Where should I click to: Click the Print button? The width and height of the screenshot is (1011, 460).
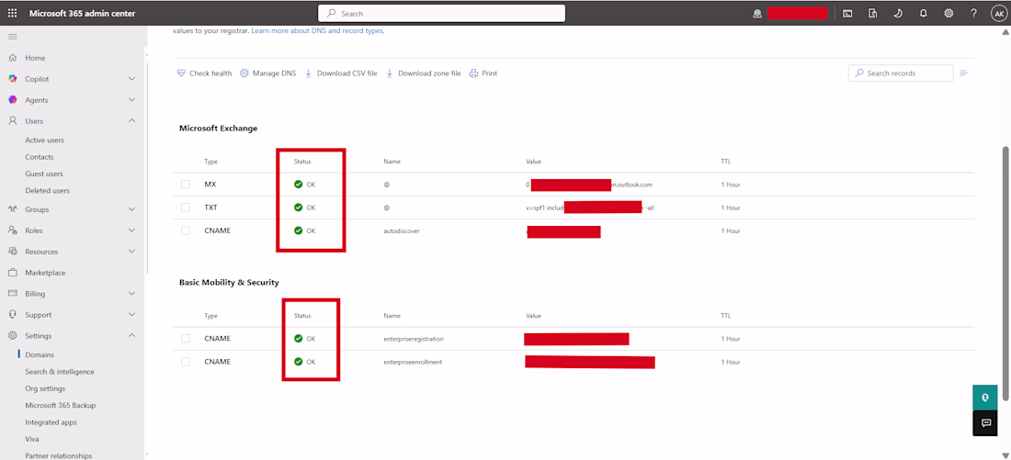tap(483, 73)
